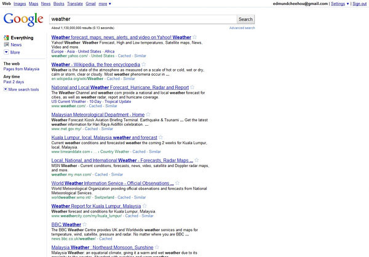Open US Current Weather sitelink
369x257 pixels.
click(69, 102)
